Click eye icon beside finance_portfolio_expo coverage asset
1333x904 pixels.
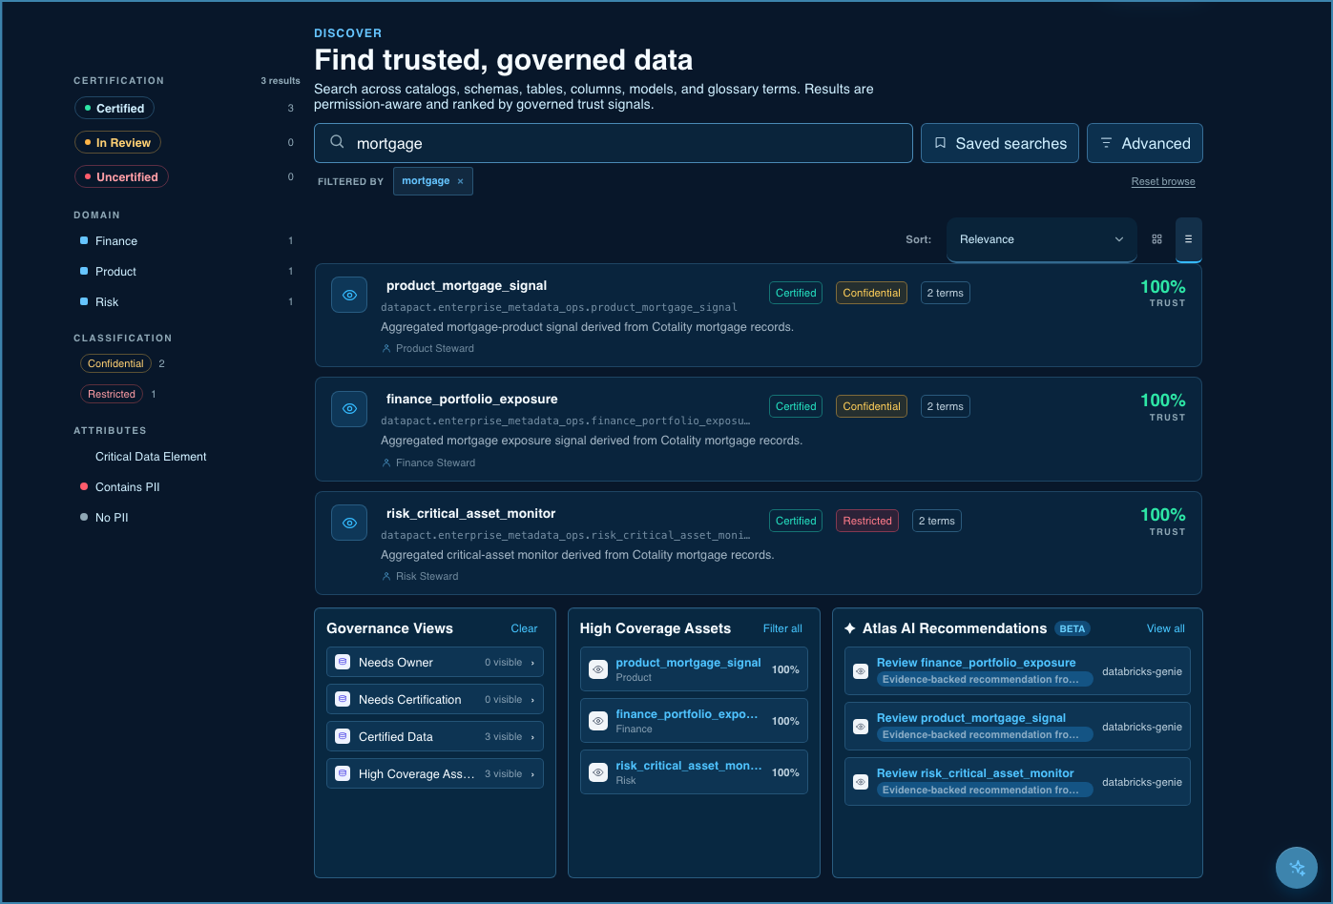(x=598, y=721)
